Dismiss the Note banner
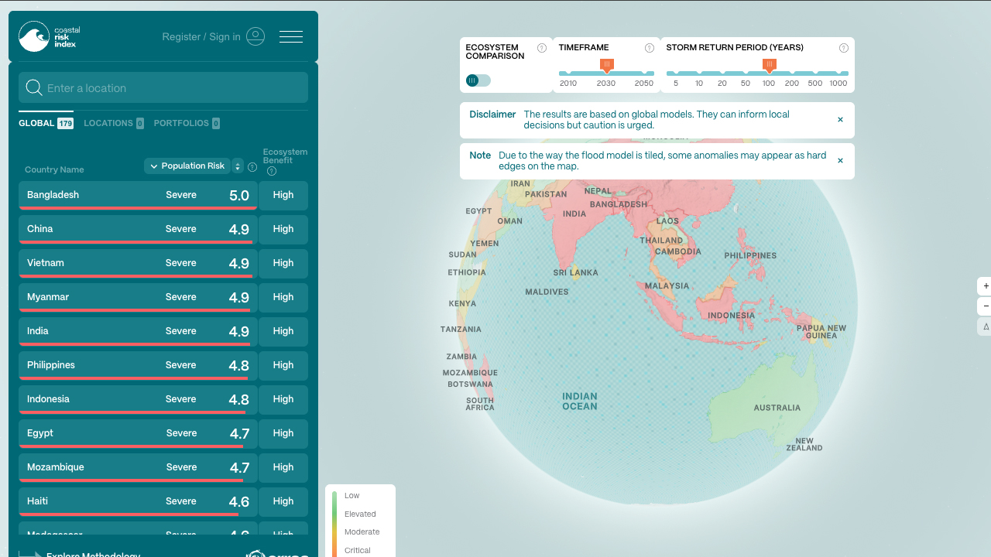Screen dimensions: 991x557 tap(840, 161)
